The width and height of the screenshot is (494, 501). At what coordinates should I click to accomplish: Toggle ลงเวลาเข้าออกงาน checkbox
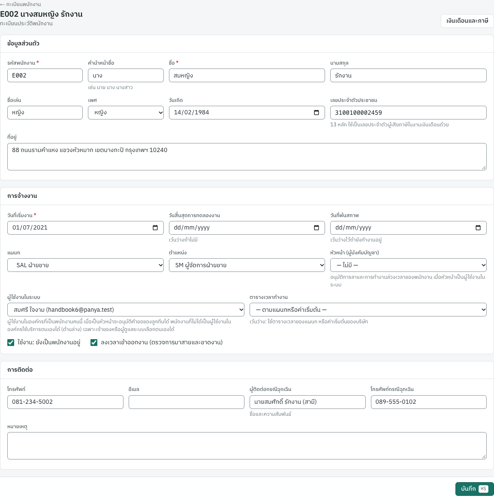pos(94,343)
